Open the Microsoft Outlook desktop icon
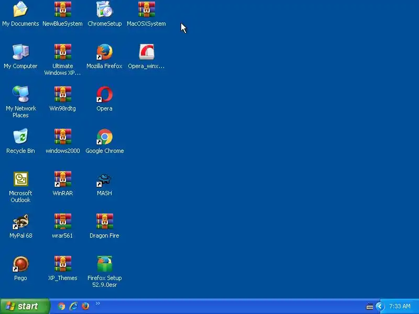419x314 pixels. [x=20, y=179]
